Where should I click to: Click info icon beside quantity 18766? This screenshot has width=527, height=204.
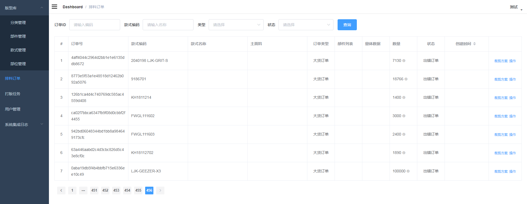(x=406, y=79)
